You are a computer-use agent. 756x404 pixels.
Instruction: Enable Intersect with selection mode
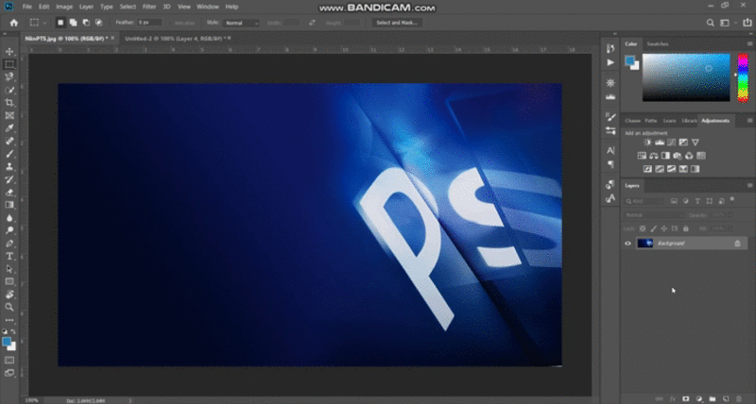(98, 22)
